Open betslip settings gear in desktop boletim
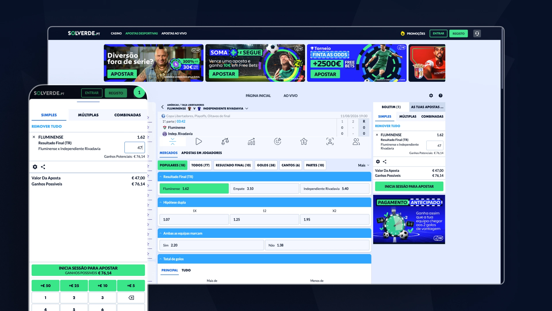552x311 pixels. tap(378, 162)
